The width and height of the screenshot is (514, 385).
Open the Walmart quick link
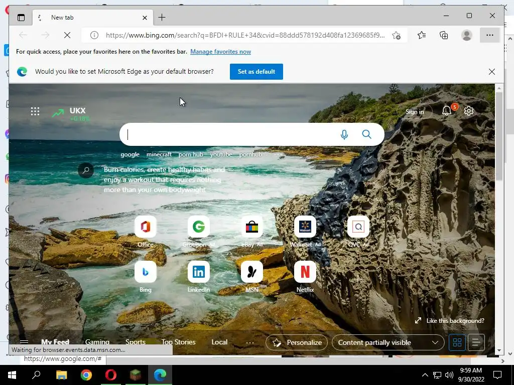click(305, 232)
